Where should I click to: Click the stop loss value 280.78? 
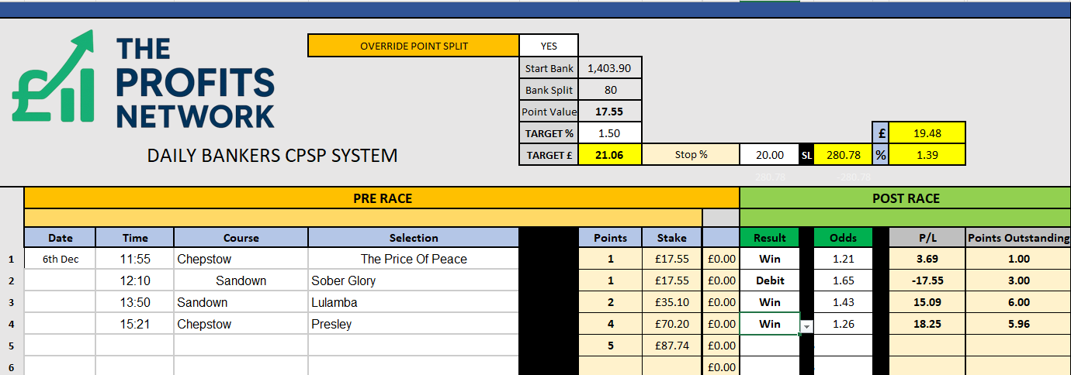pos(844,155)
